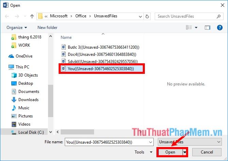Click the 3D Objects cube icon

pyautogui.click(x=14, y=75)
